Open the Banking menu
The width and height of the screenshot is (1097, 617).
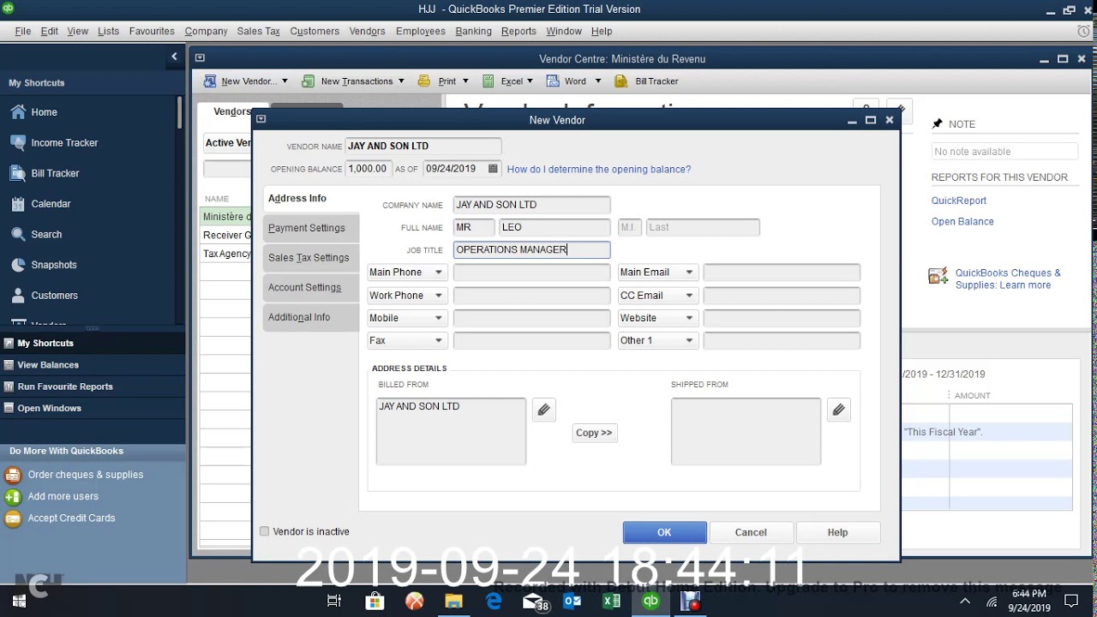[x=473, y=31]
